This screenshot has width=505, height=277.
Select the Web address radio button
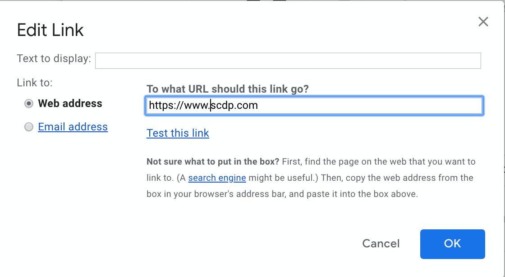tap(29, 104)
